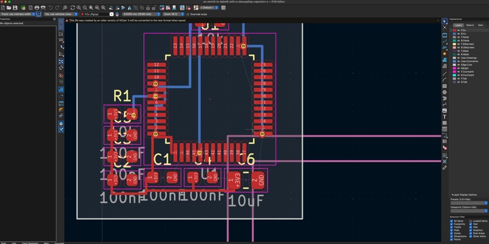Select the Draw arc tool

point(445,80)
